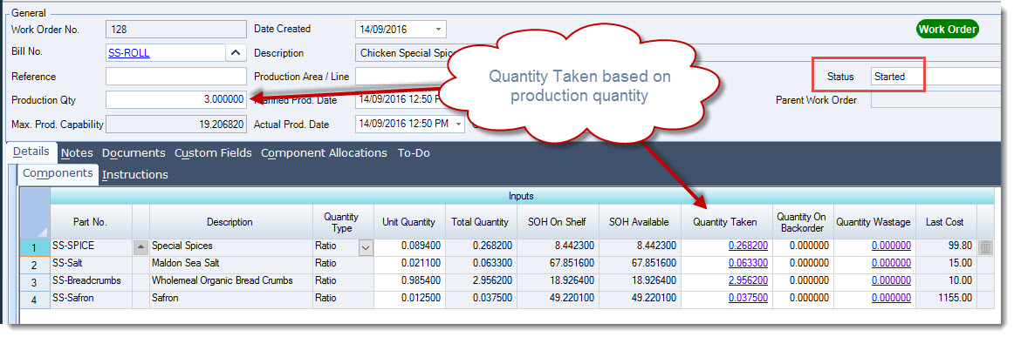This screenshot has width=1014, height=337.
Task: Open Component Allocations tab
Action: [x=324, y=153]
